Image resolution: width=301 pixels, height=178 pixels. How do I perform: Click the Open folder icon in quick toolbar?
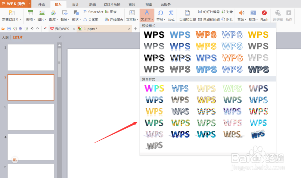tap(3, 29)
